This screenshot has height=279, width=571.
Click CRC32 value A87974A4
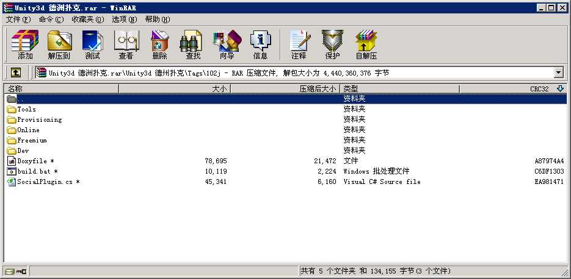(549, 161)
